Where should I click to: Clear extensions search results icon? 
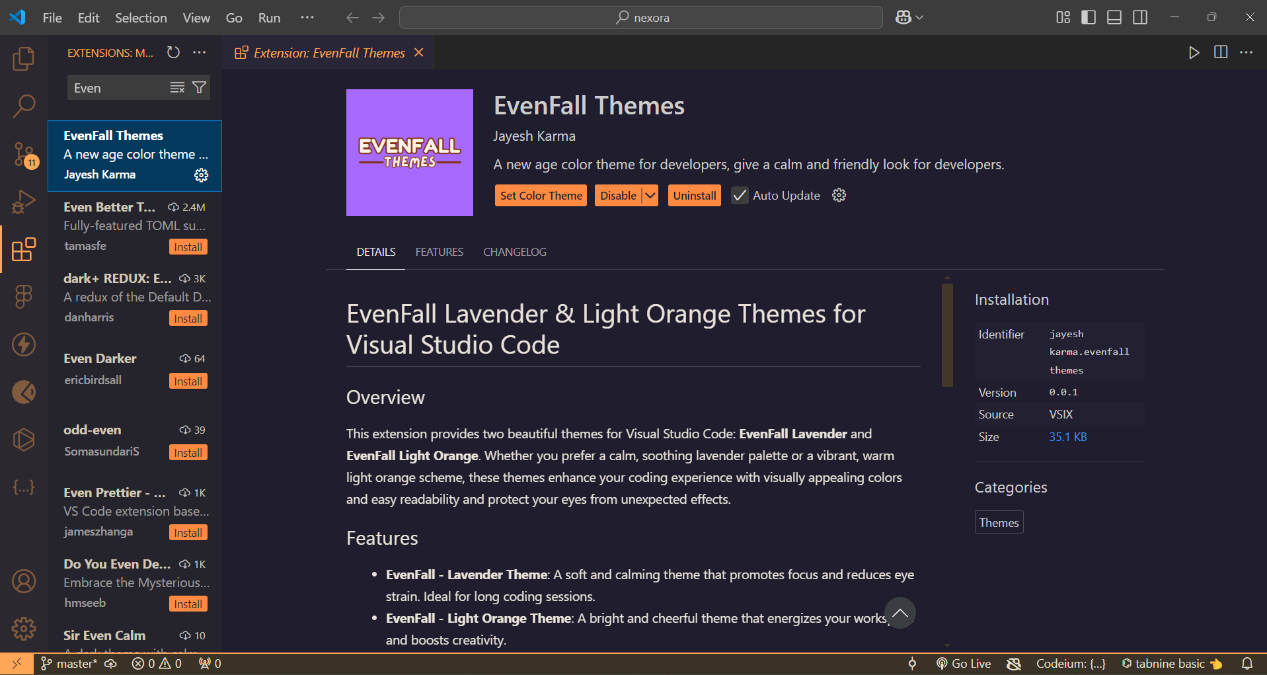click(x=177, y=87)
